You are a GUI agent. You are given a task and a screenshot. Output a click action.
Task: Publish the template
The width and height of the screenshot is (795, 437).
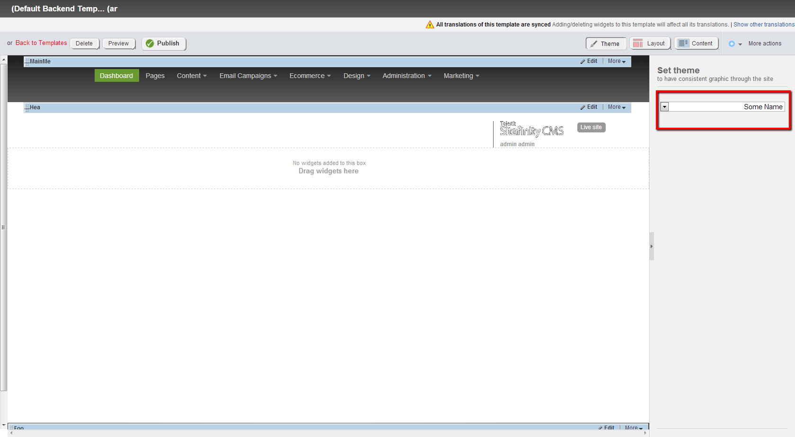click(164, 44)
